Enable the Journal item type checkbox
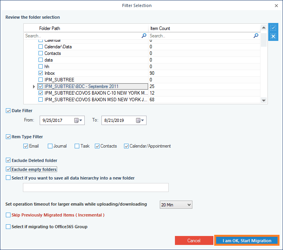 [50, 146]
